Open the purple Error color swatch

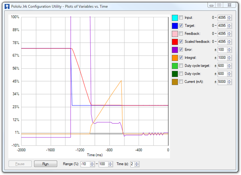(175, 50)
